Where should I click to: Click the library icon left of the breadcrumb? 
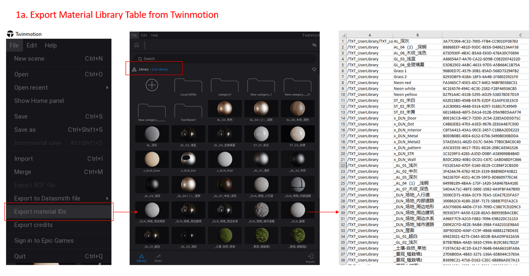(x=134, y=69)
